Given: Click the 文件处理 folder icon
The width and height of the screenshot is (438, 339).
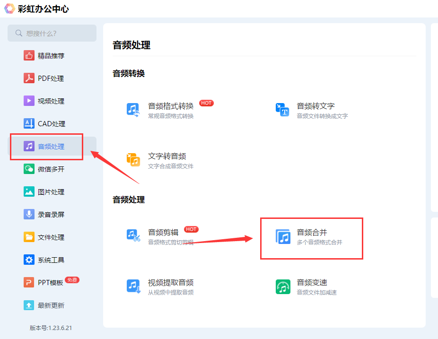Looking at the screenshot, I should point(29,237).
